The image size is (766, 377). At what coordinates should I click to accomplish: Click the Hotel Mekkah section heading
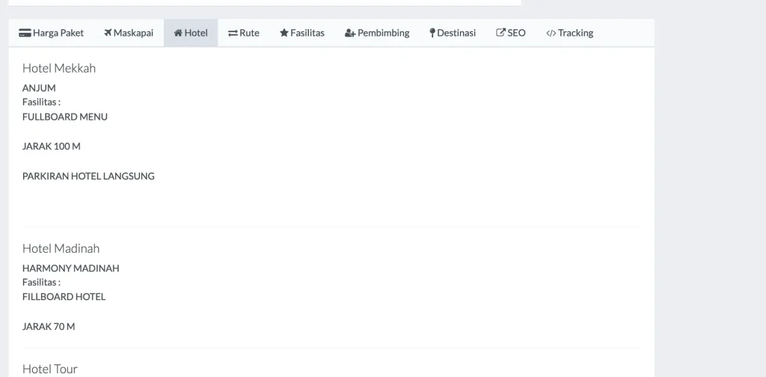point(59,68)
